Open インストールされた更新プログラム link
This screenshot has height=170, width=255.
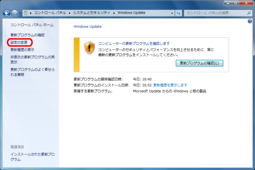tap(33, 157)
